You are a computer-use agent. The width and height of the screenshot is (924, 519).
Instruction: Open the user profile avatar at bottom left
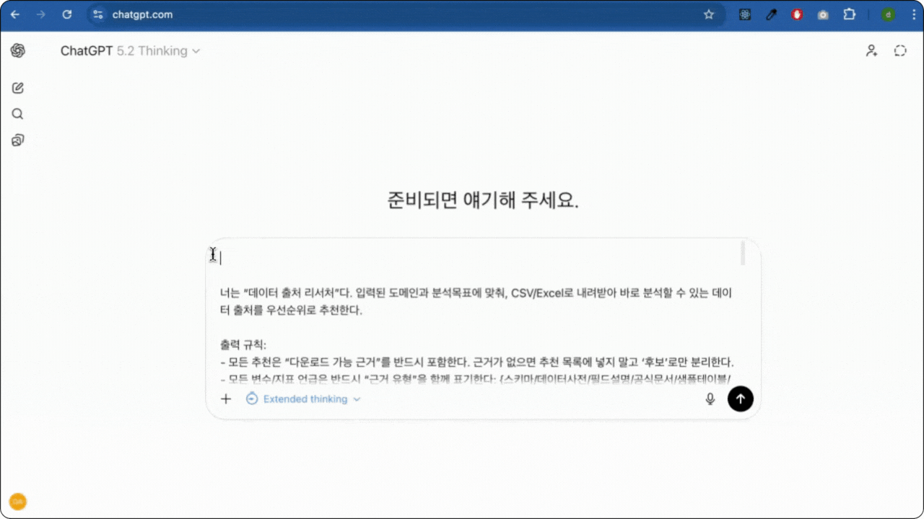pos(18,502)
